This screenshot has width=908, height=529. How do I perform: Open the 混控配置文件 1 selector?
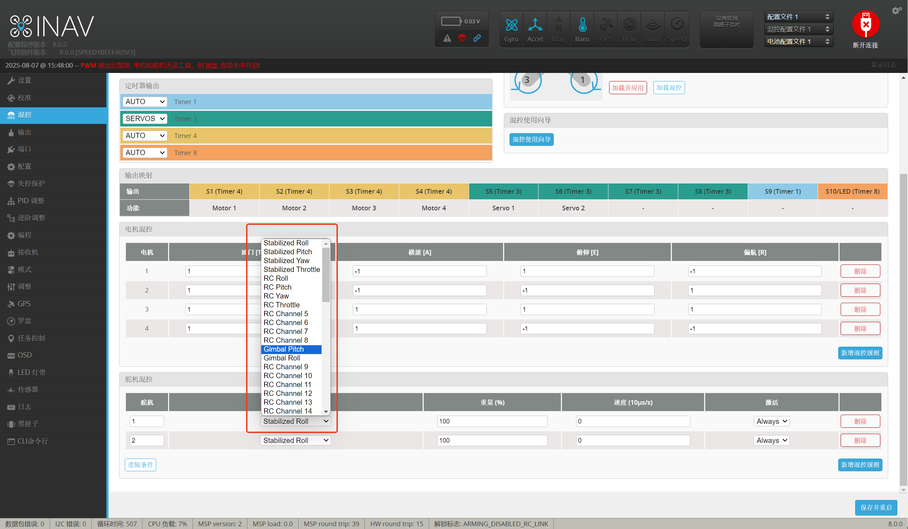[798, 29]
